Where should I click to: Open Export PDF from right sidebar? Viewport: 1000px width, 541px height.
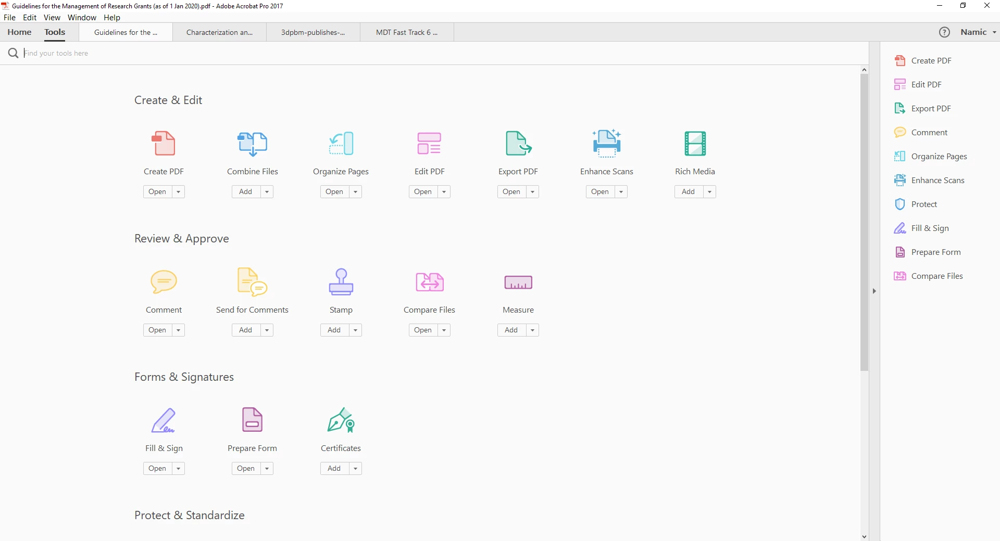tap(922, 108)
